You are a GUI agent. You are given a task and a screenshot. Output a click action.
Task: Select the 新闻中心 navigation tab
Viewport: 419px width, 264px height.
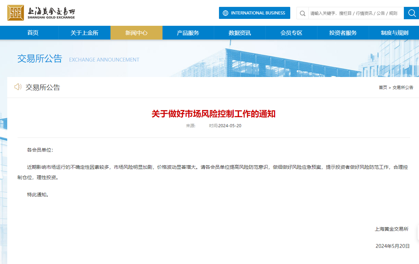[136, 33]
